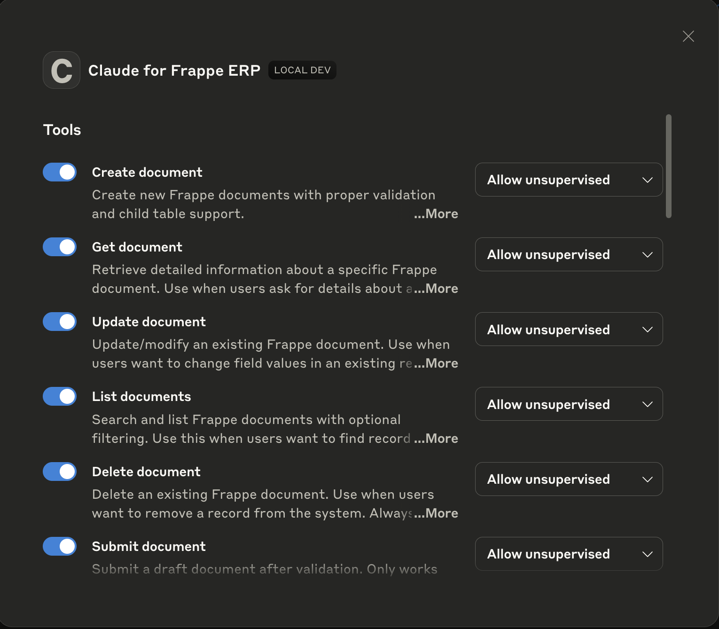Reveal the full List documents description
This screenshot has width=719, height=629.
436,438
